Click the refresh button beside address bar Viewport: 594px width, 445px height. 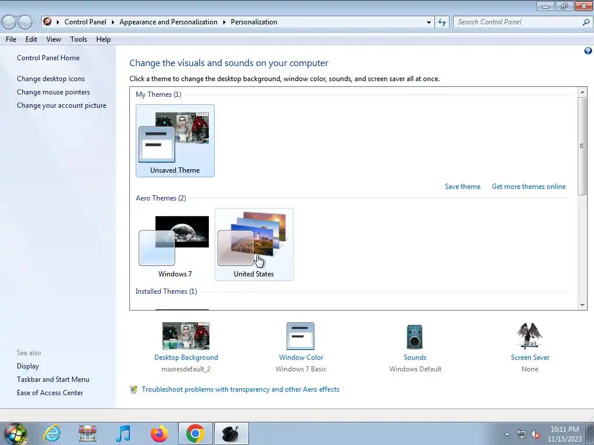click(x=442, y=22)
